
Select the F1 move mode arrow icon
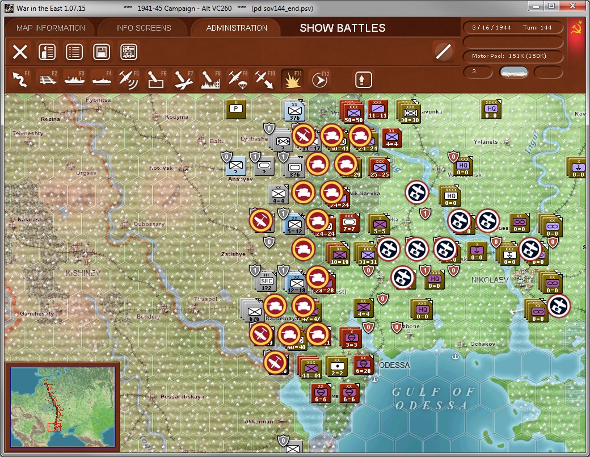pos(20,79)
